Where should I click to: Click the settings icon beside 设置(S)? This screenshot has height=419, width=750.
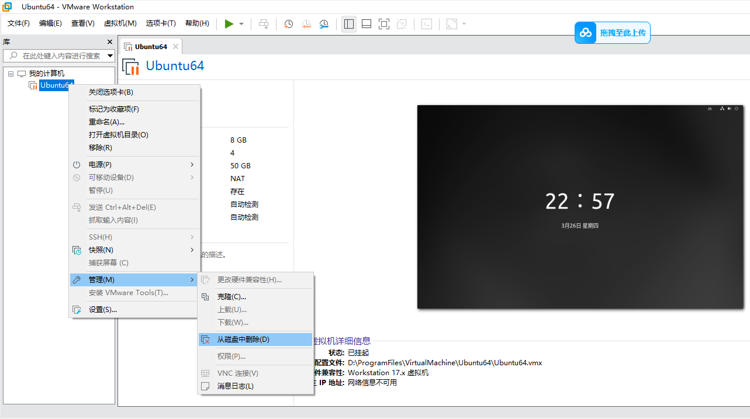[x=77, y=310]
